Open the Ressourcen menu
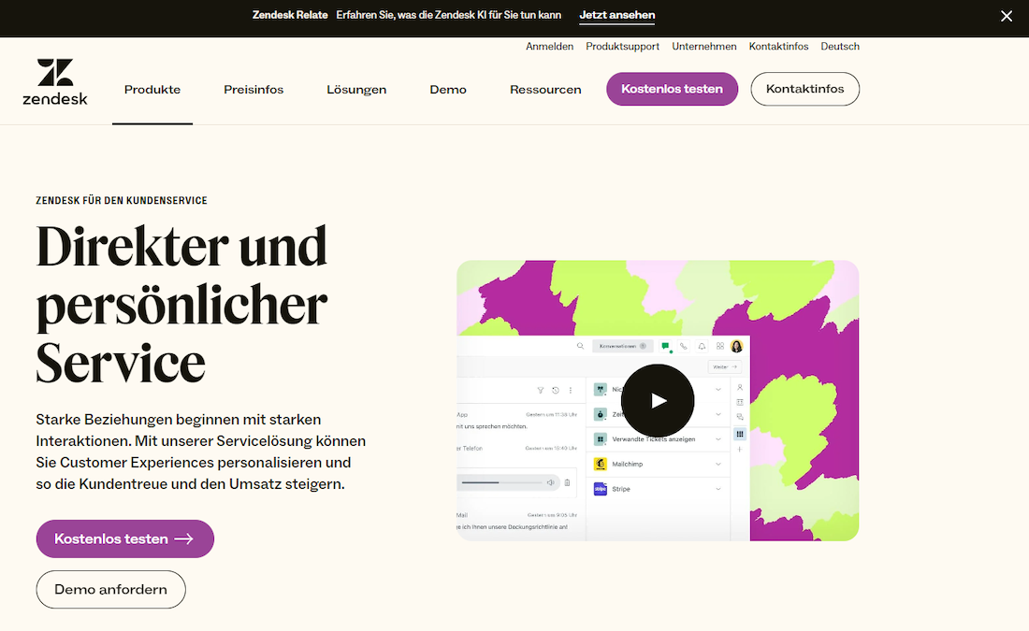Viewport: 1029px width, 631px height. [x=545, y=89]
